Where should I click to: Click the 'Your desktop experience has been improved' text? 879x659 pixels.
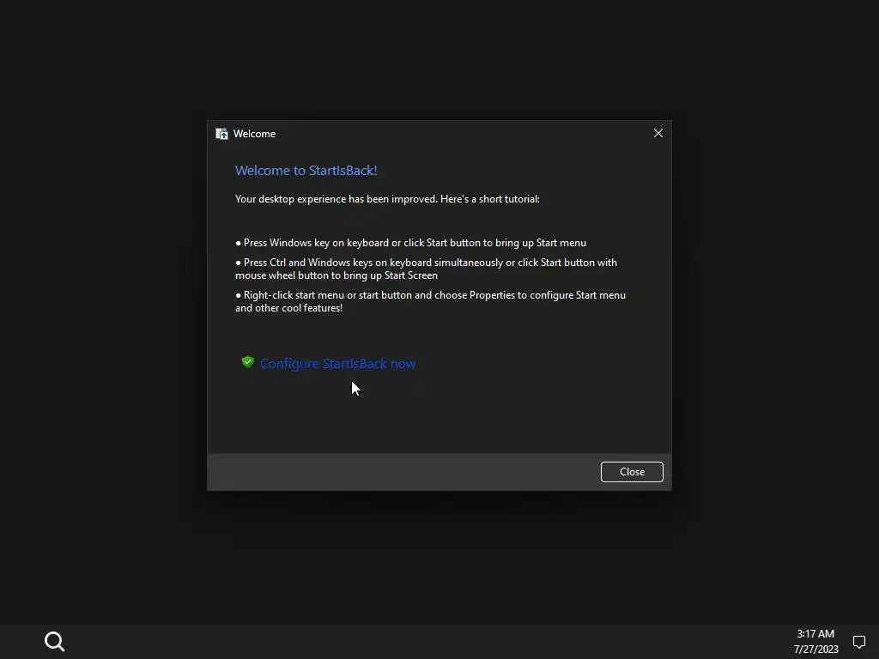tap(387, 199)
